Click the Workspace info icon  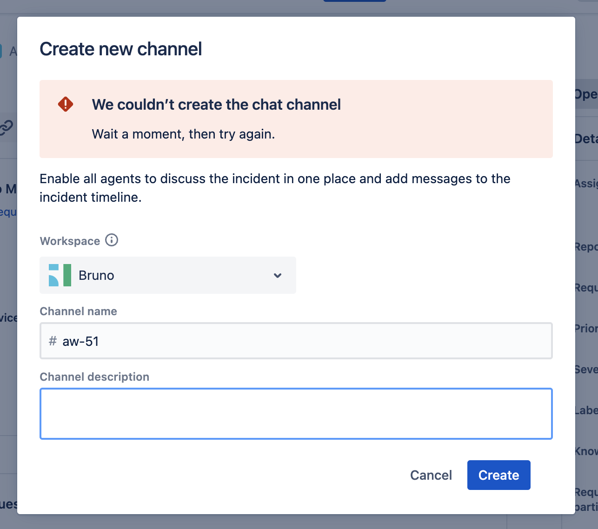coord(112,240)
